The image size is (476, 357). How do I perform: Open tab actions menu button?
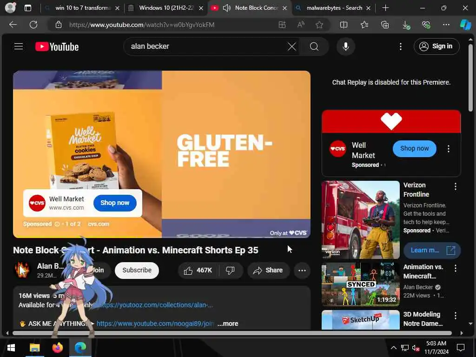tap(27, 8)
